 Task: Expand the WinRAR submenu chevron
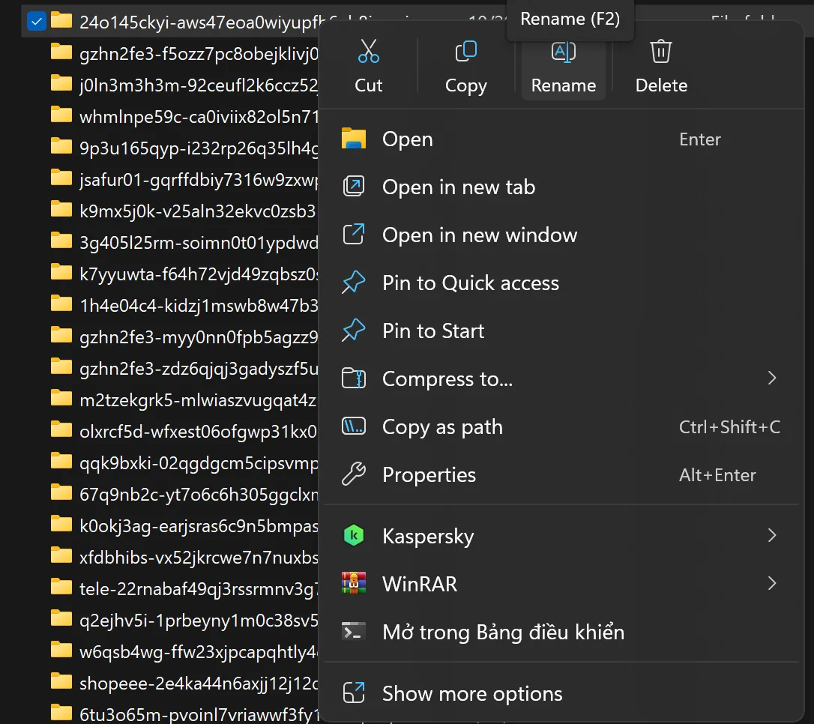(772, 584)
